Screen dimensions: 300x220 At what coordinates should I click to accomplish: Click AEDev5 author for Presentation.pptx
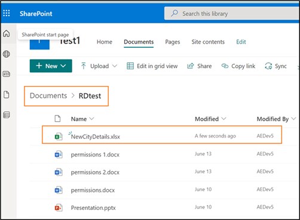(265, 207)
